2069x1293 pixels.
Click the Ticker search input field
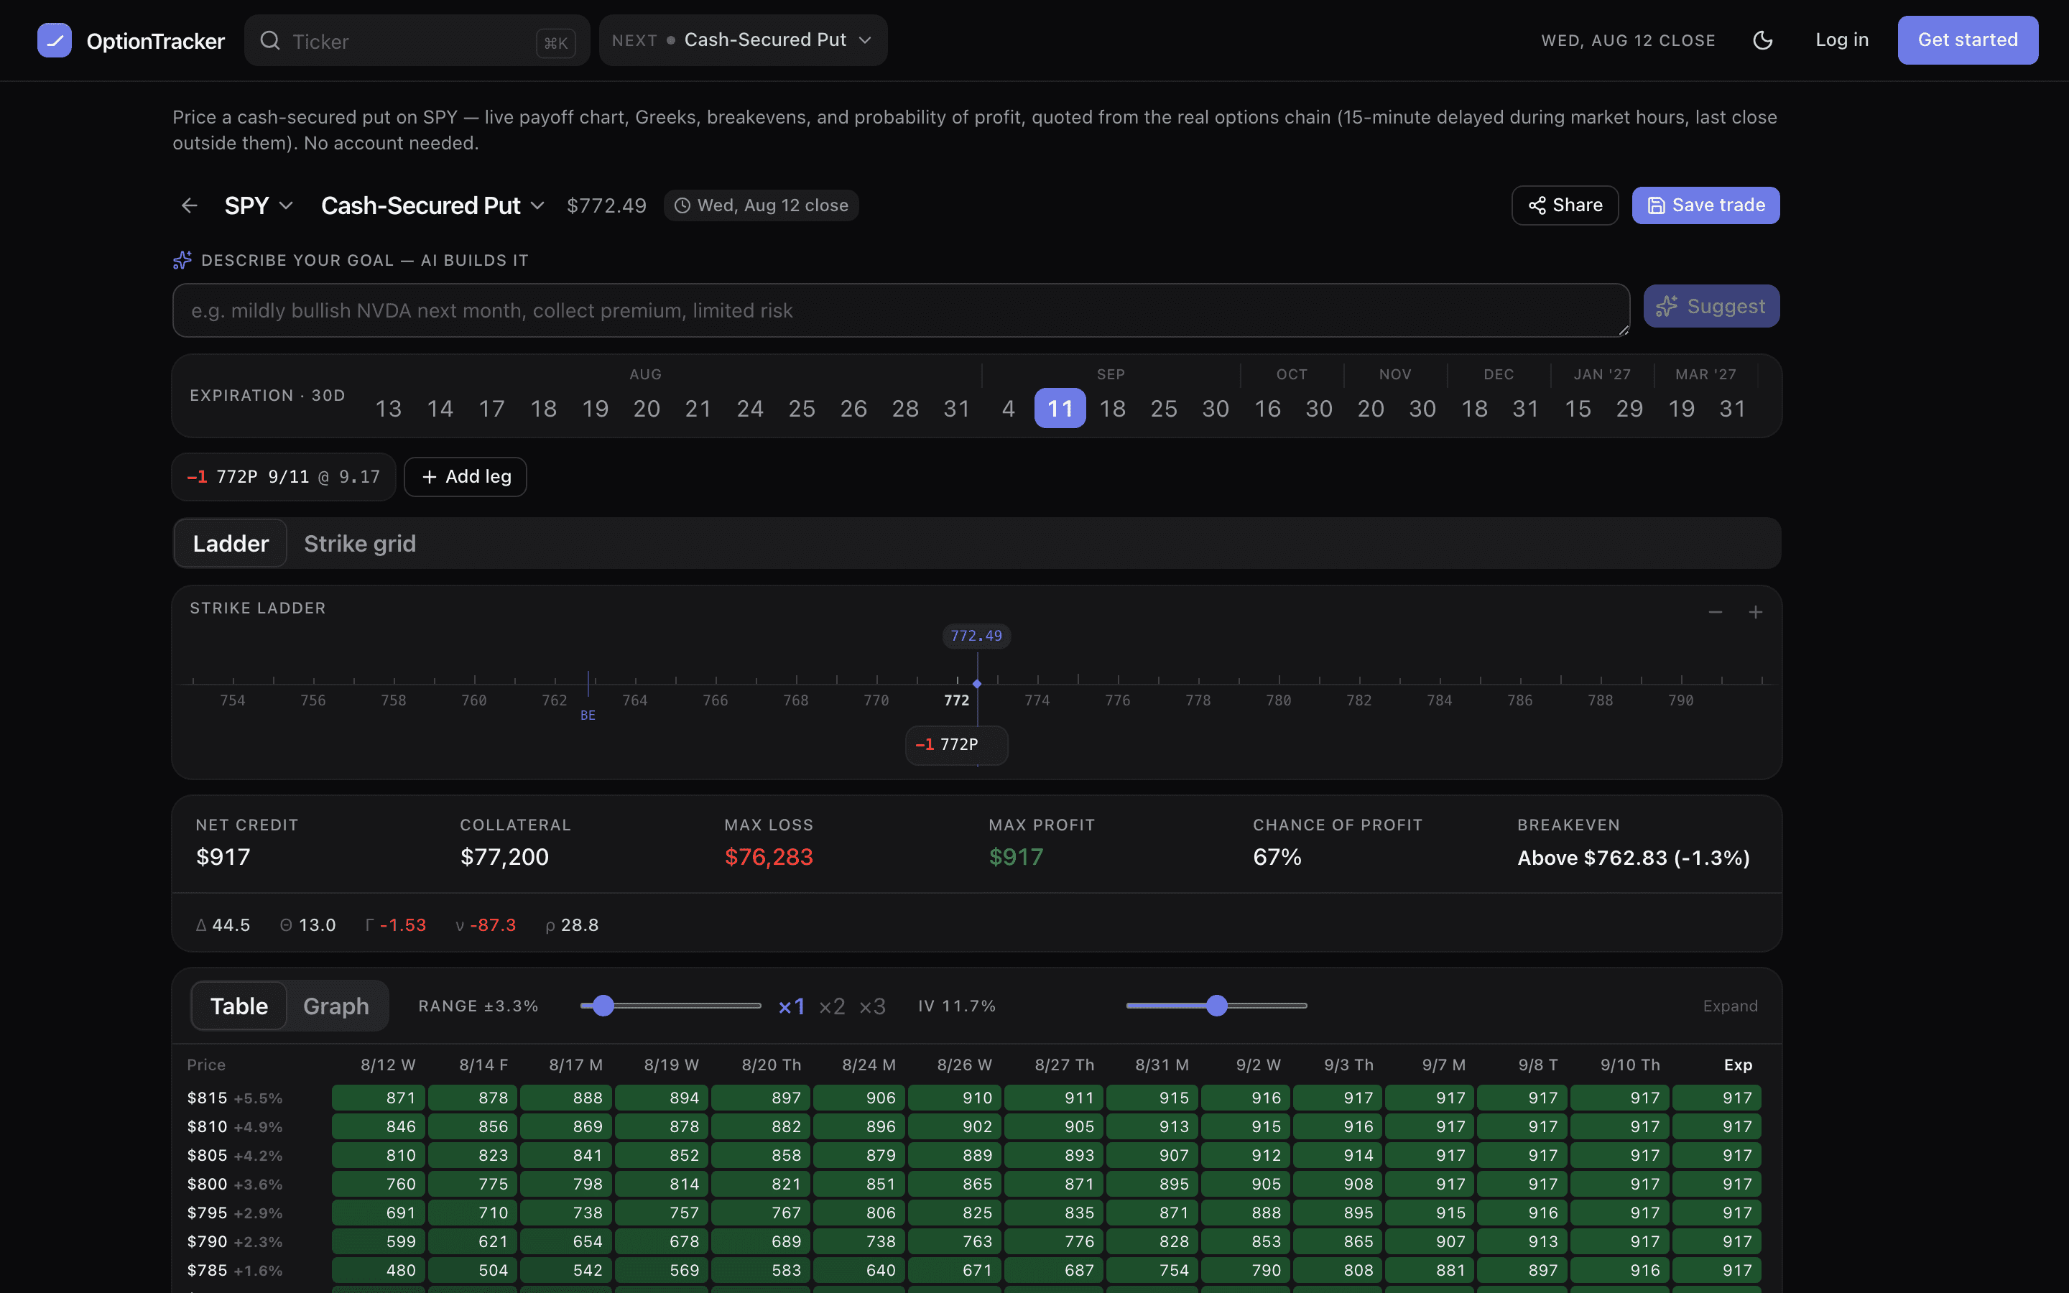coord(417,40)
